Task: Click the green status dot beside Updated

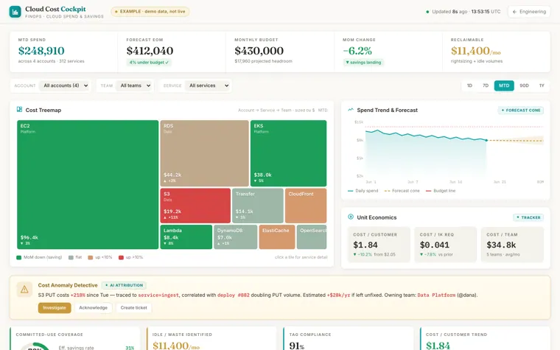Action: point(427,12)
